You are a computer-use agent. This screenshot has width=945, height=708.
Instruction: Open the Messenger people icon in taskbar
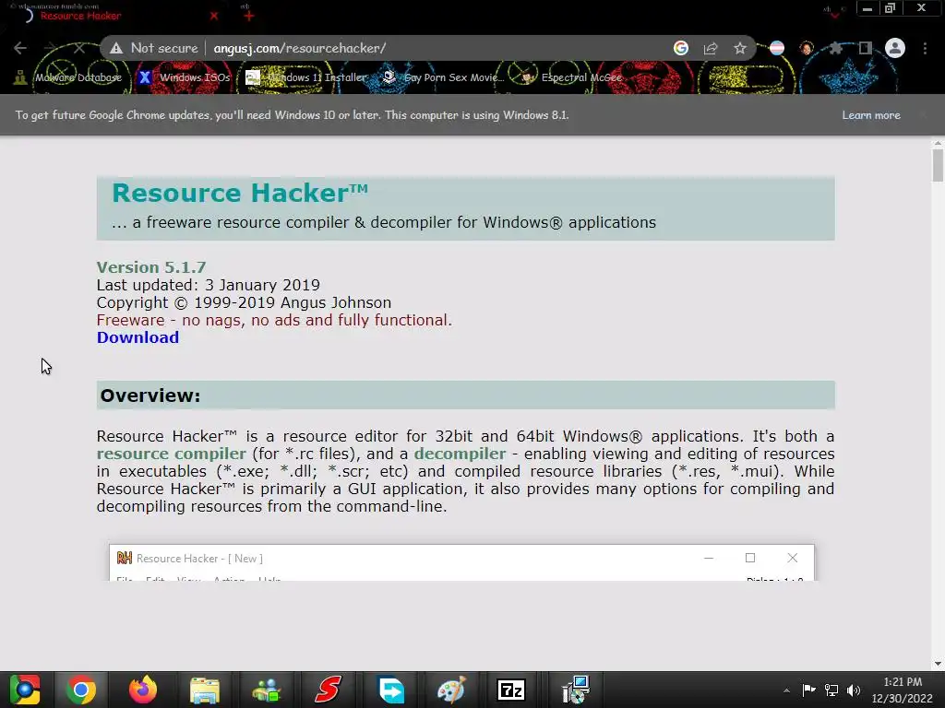[267, 690]
